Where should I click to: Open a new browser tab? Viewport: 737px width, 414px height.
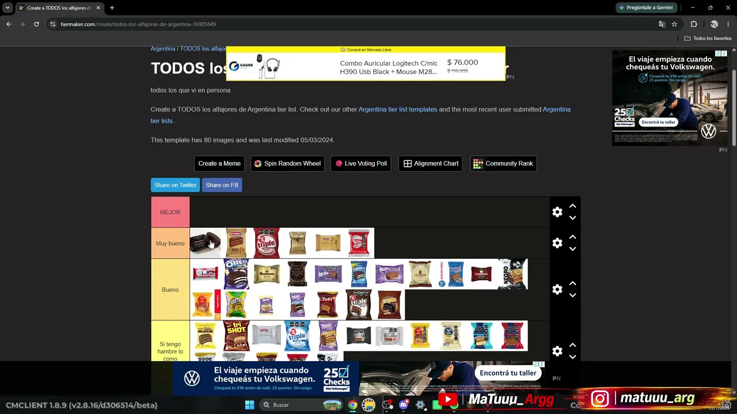point(112,8)
